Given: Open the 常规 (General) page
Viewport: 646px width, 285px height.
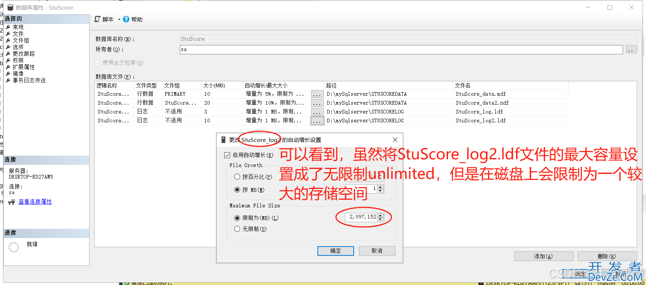Looking at the screenshot, I should [x=18, y=27].
